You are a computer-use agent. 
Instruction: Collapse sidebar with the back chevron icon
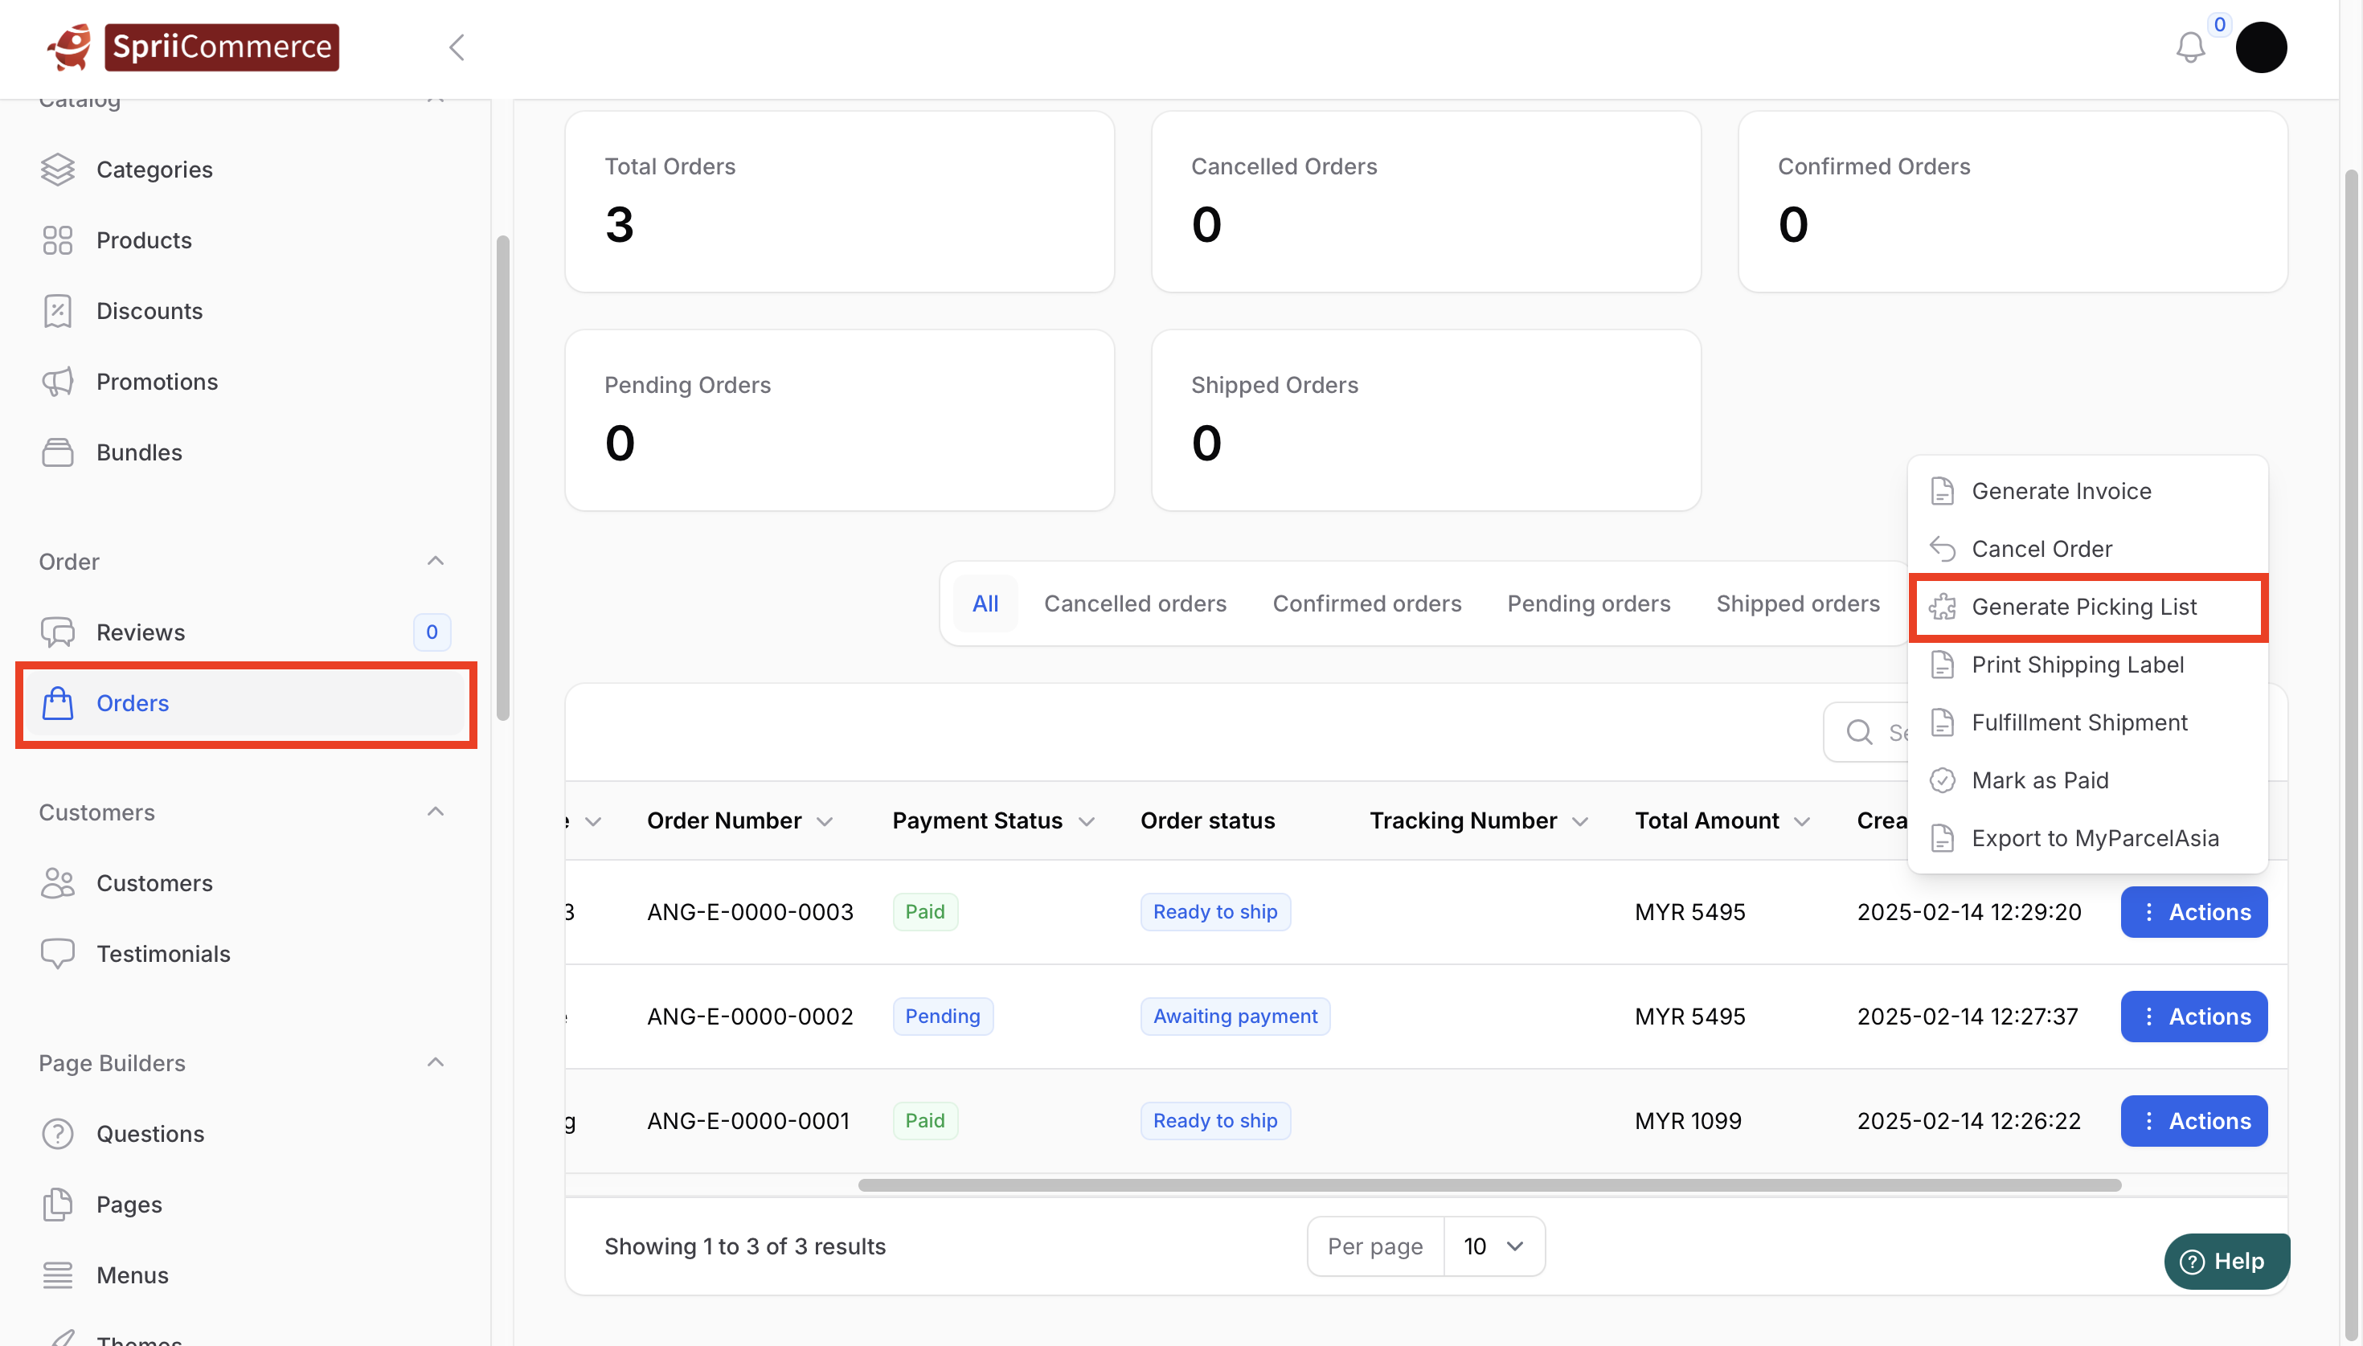tap(457, 47)
